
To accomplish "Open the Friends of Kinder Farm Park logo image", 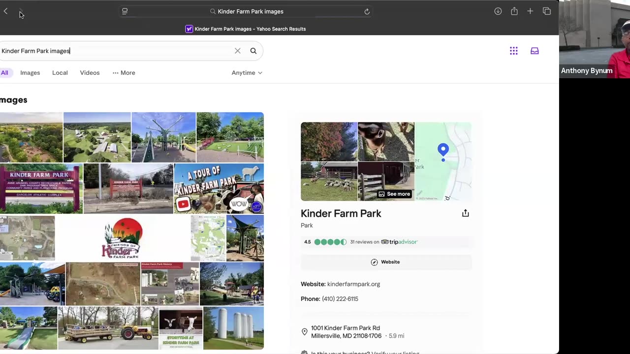I will tap(123, 238).
